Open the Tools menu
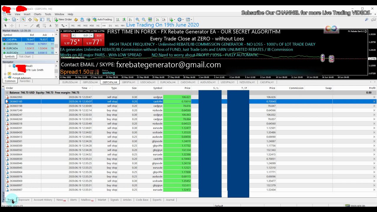The width and height of the screenshot is (377, 212). pyautogui.click(x=48, y=14)
